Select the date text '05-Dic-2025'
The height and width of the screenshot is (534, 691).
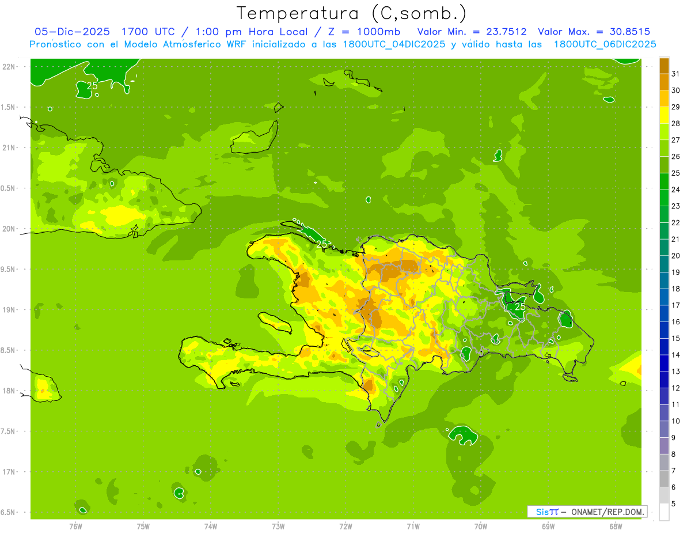(x=72, y=32)
